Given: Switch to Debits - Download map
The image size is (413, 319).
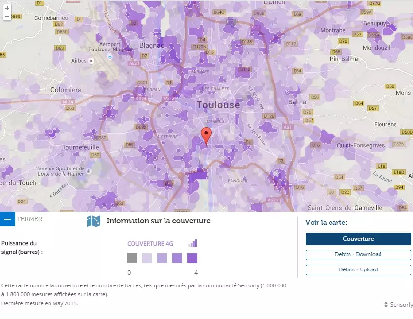Looking at the screenshot, I should click(358, 255).
